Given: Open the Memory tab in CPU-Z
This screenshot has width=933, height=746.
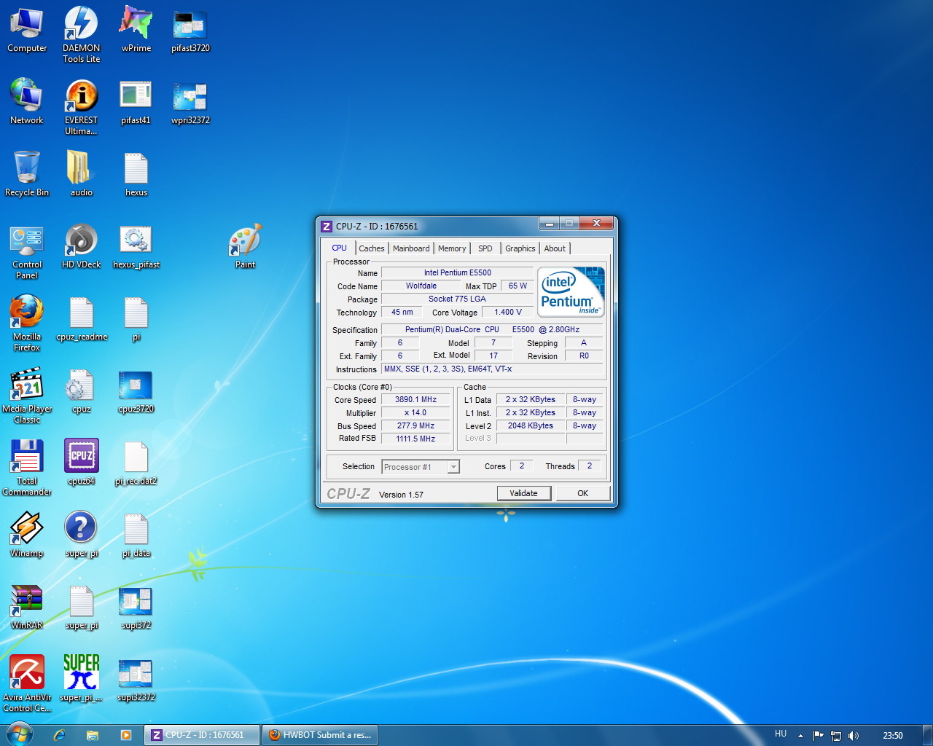Looking at the screenshot, I should (452, 248).
